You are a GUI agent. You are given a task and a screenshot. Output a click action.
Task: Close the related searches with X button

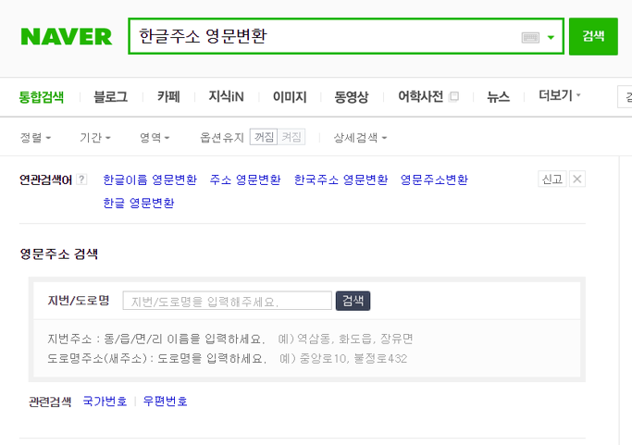577,179
